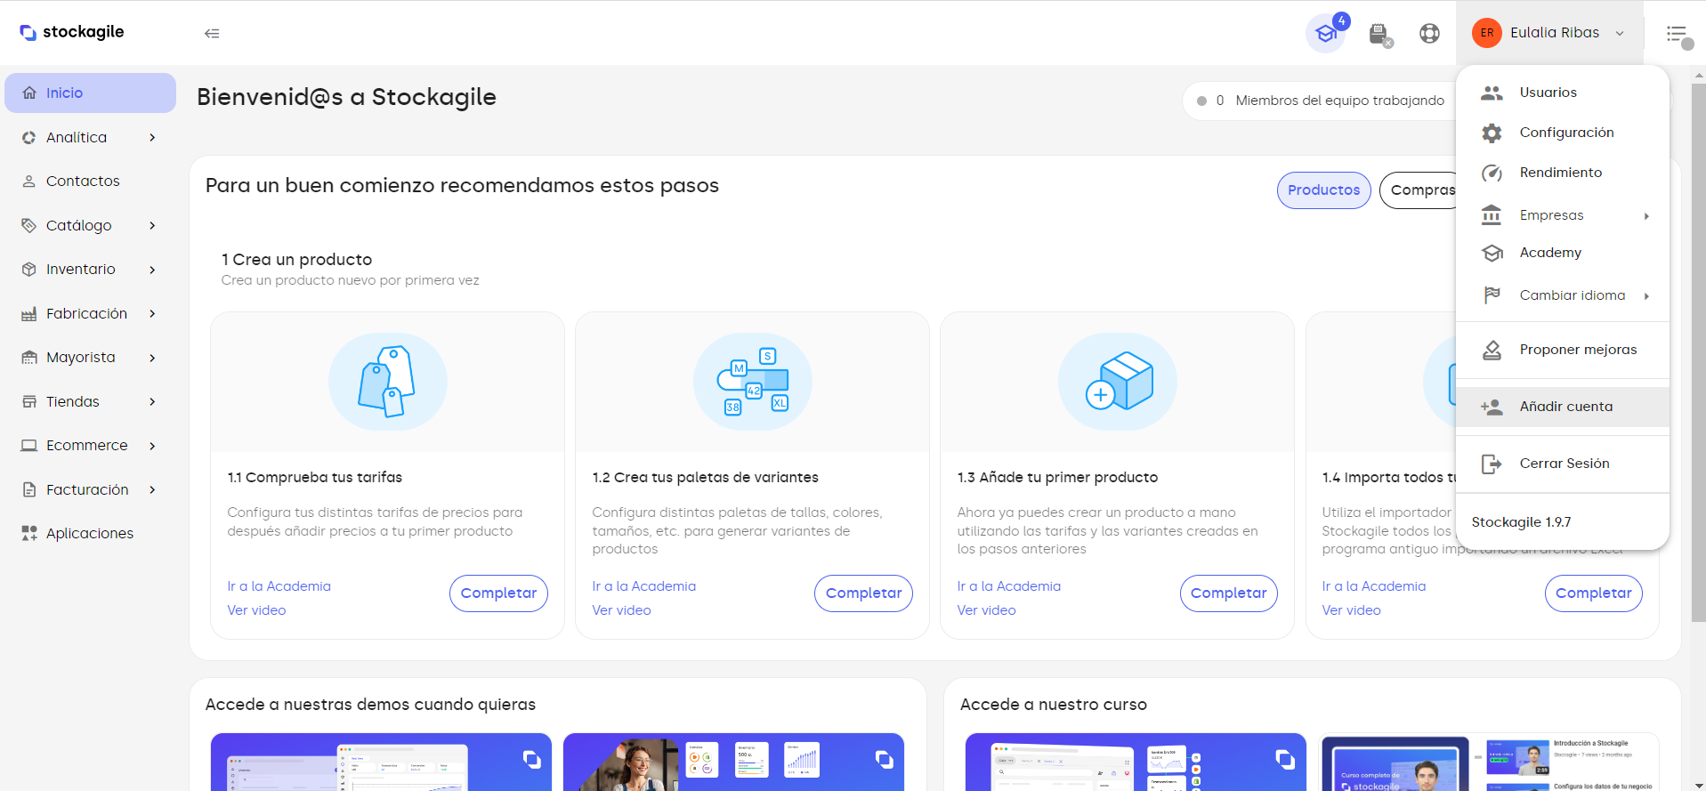Click the Stockagile 1.9.7 version text

click(1521, 522)
